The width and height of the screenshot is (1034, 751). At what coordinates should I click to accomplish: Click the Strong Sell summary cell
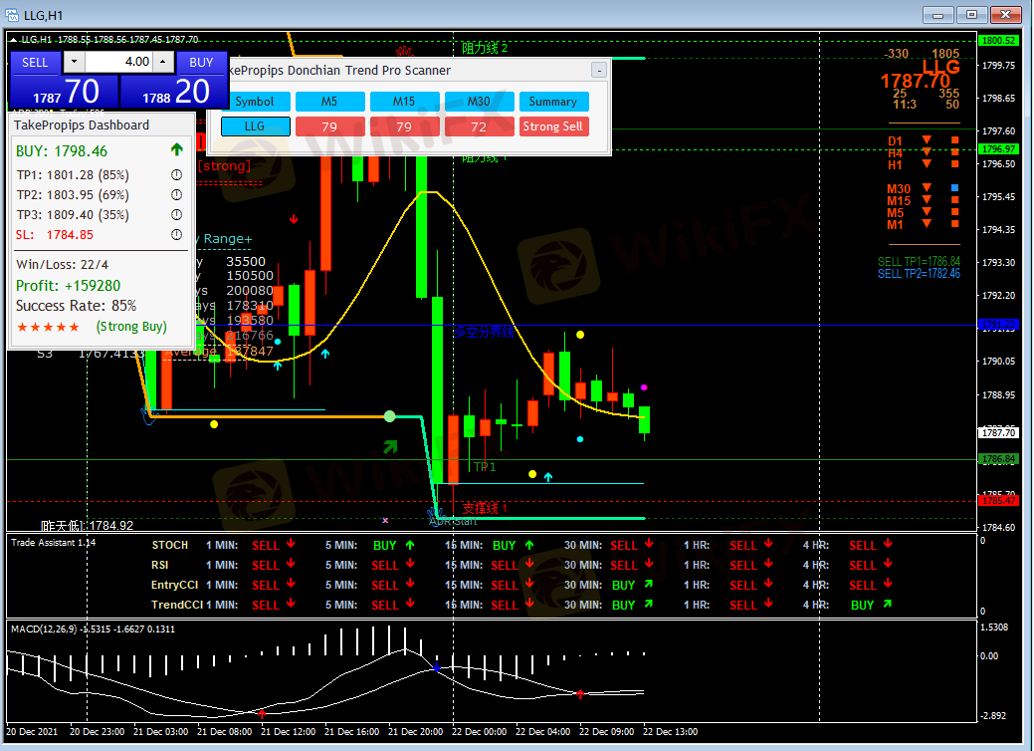pos(553,126)
